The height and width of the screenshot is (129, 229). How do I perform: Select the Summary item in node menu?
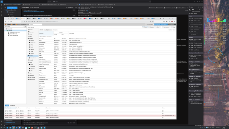click(x=31, y=32)
